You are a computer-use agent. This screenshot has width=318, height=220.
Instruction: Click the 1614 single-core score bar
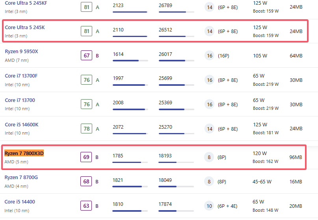coord(130,61)
